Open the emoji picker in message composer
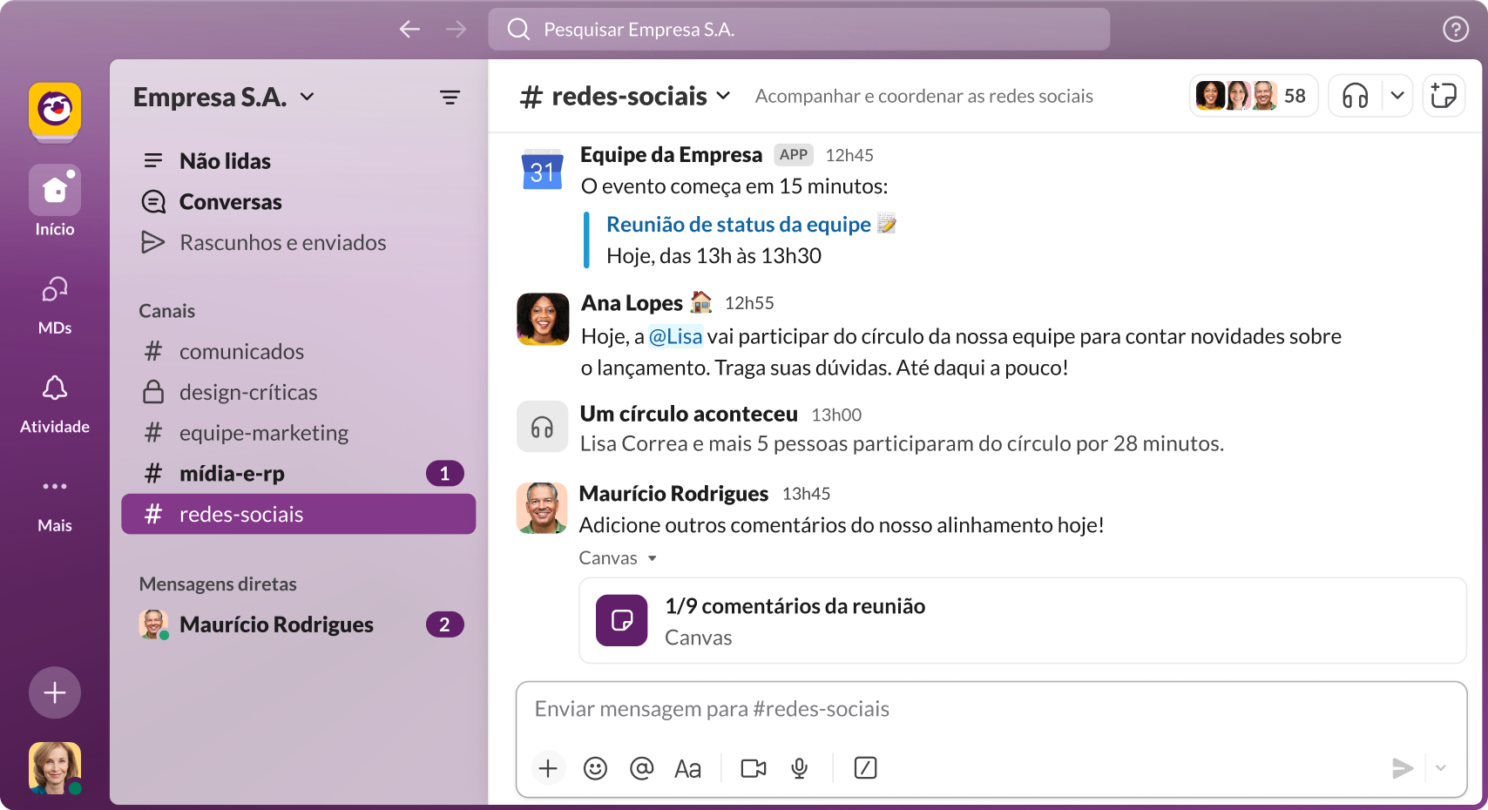This screenshot has height=810, width=1488. click(595, 768)
